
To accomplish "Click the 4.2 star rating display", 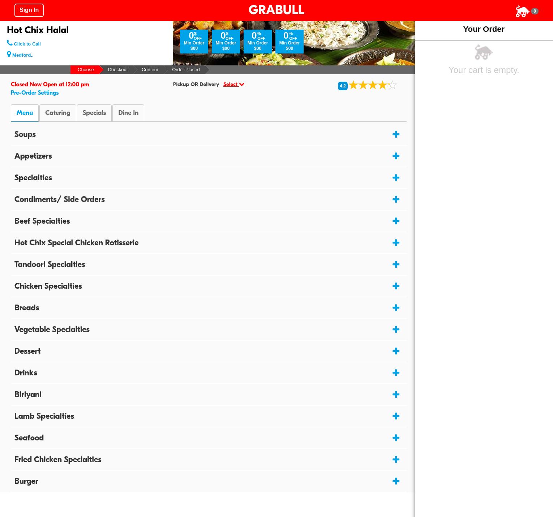I will (x=368, y=85).
